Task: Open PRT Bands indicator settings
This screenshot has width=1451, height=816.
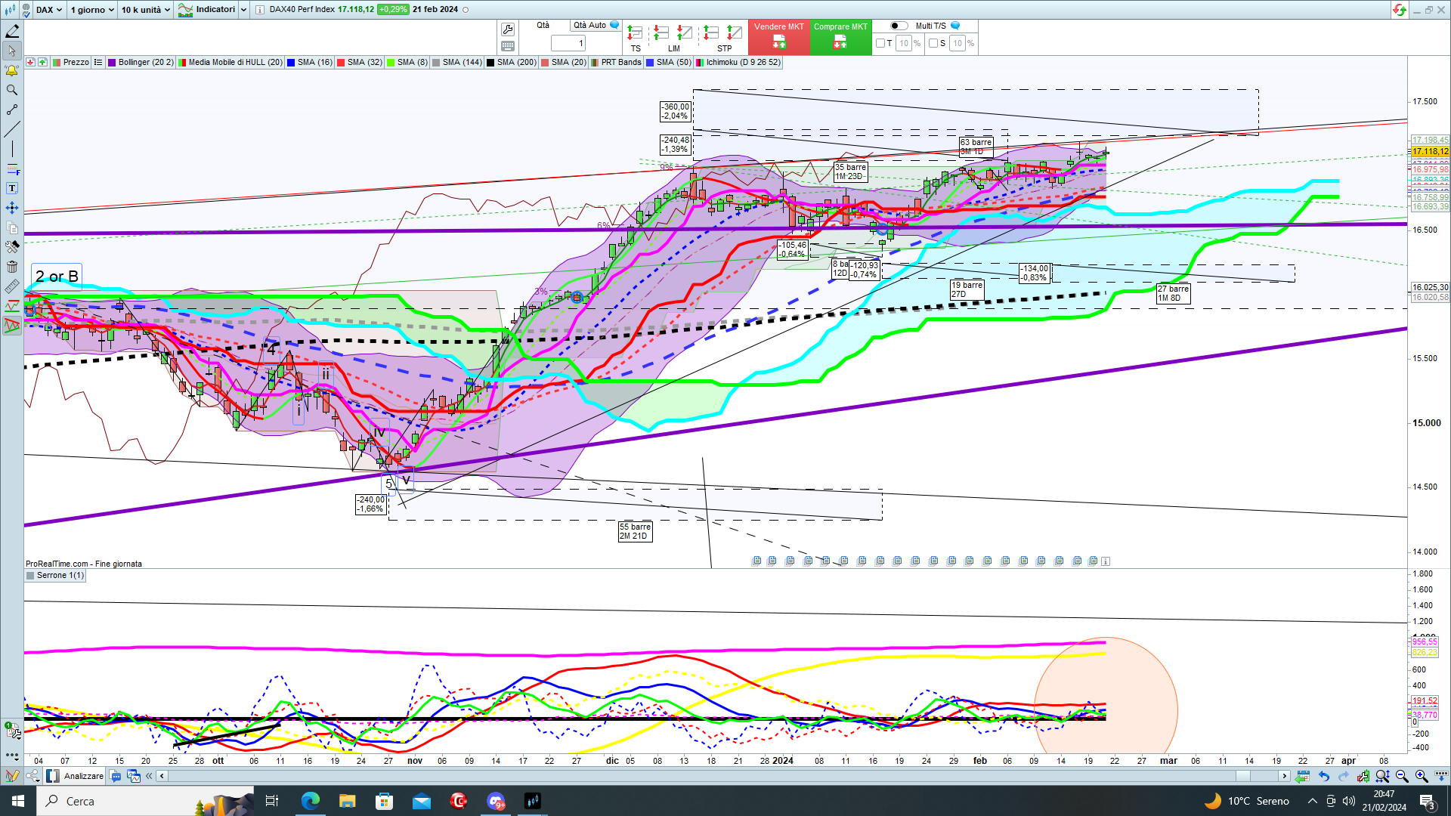Action: click(616, 62)
